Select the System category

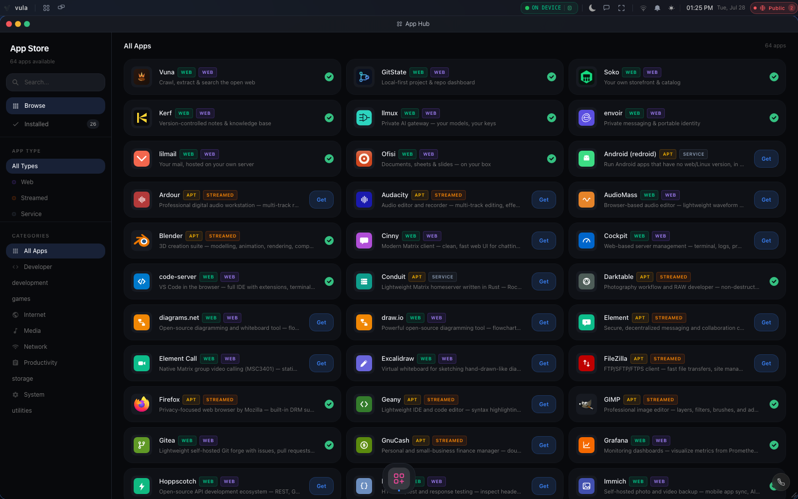point(55,395)
